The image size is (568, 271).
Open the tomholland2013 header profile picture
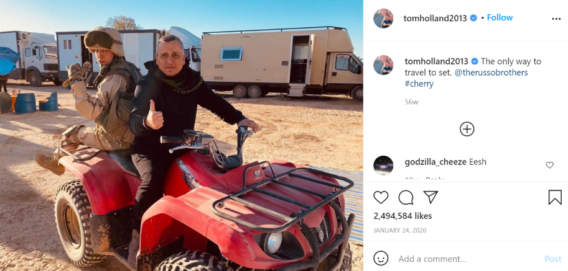pos(383,19)
